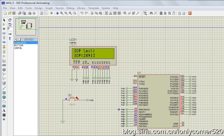Viewport: 224px width, 136px height.
Task: Select the Text Script Mode tool
Action: pos(4,38)
